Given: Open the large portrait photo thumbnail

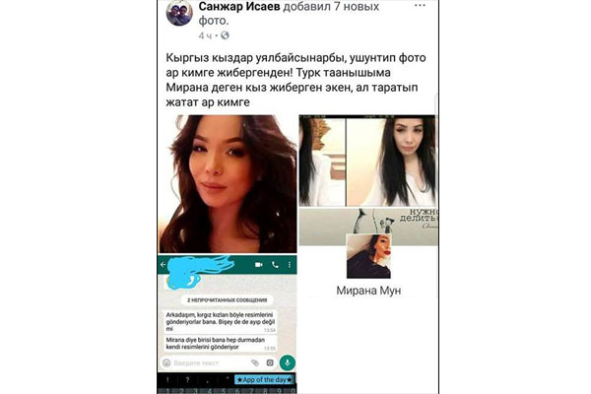Looking at the screenshot, I should 228,184.
